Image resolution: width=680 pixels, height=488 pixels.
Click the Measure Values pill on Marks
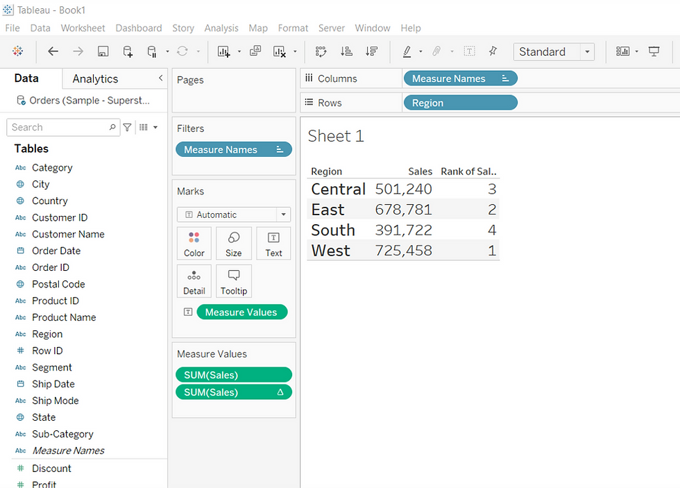pyautogui.click(x=241, y=312)
